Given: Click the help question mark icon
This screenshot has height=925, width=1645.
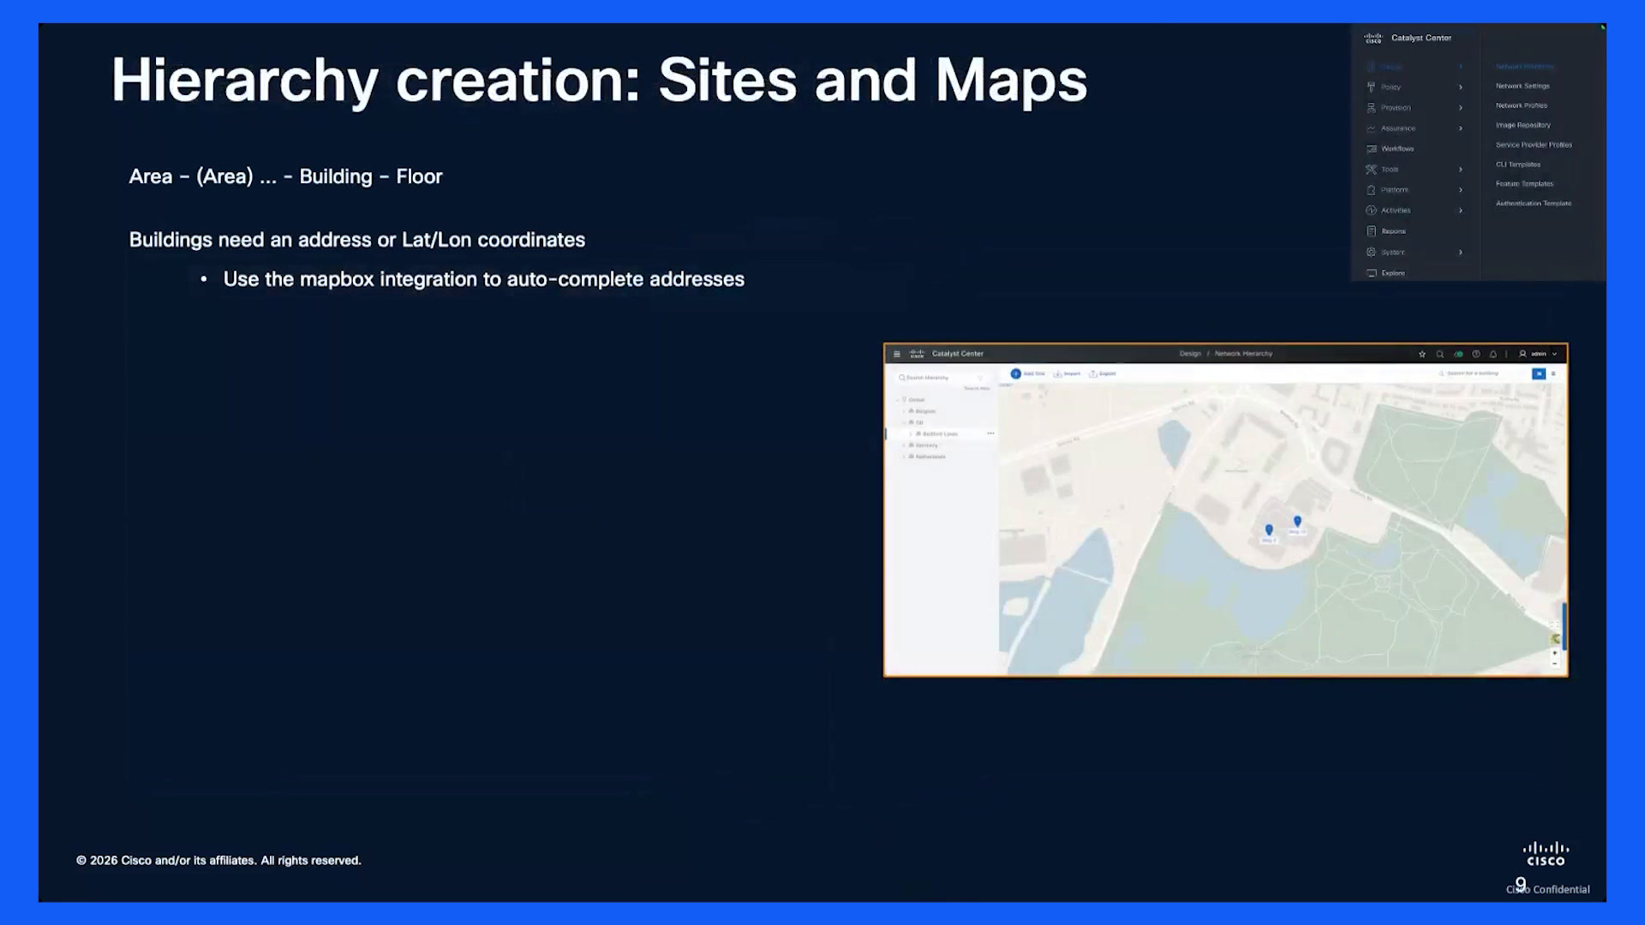Looking at the screenshot, I should 1476,354.
